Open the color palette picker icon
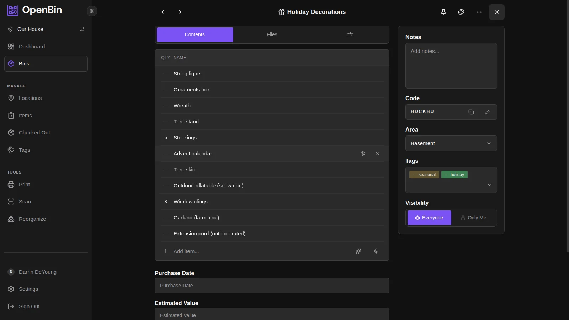This screenshot has width=569, height=320. pos(461,12)
